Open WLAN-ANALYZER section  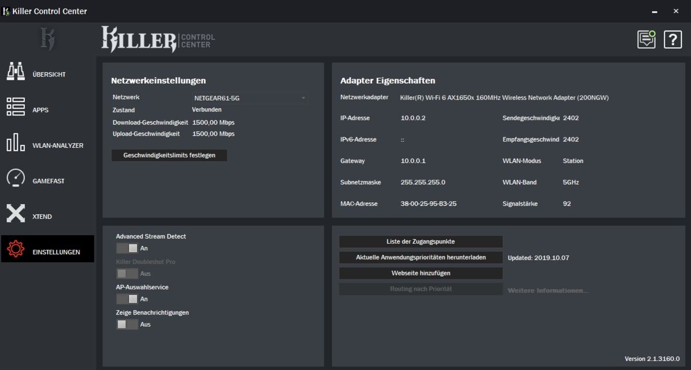[58, 146]
